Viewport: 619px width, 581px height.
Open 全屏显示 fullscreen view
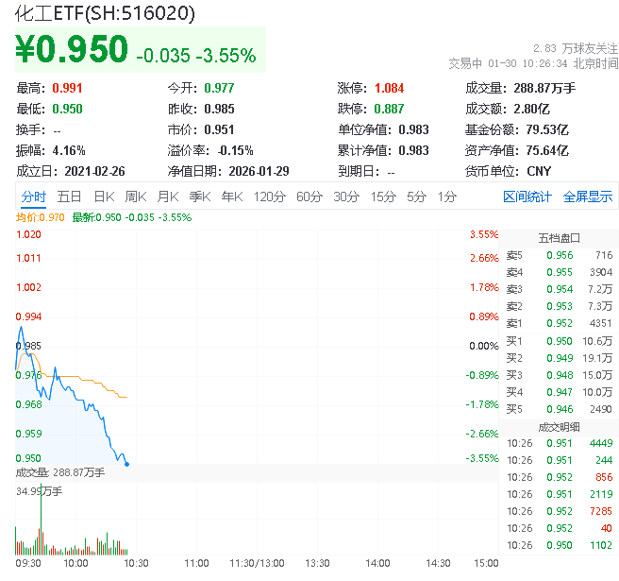click(x=588, y=197)
